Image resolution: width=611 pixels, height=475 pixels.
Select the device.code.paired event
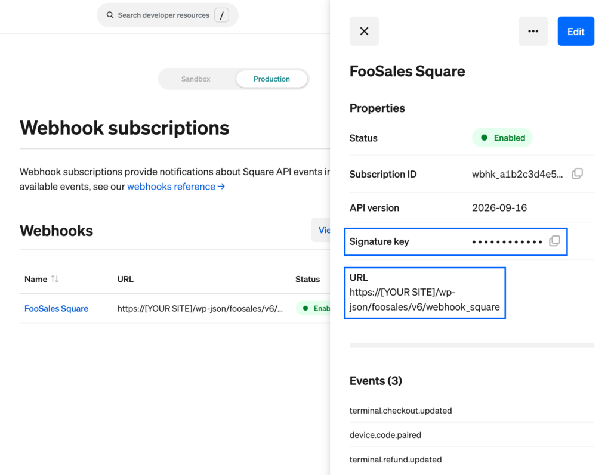click(385, 435)
